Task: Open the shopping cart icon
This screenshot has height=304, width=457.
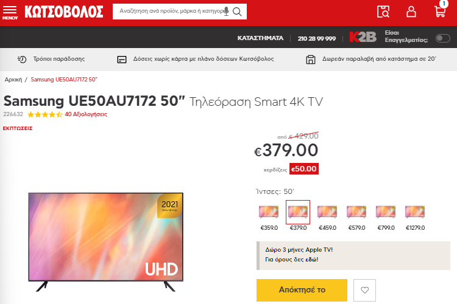Action: [x=441, y=10]
